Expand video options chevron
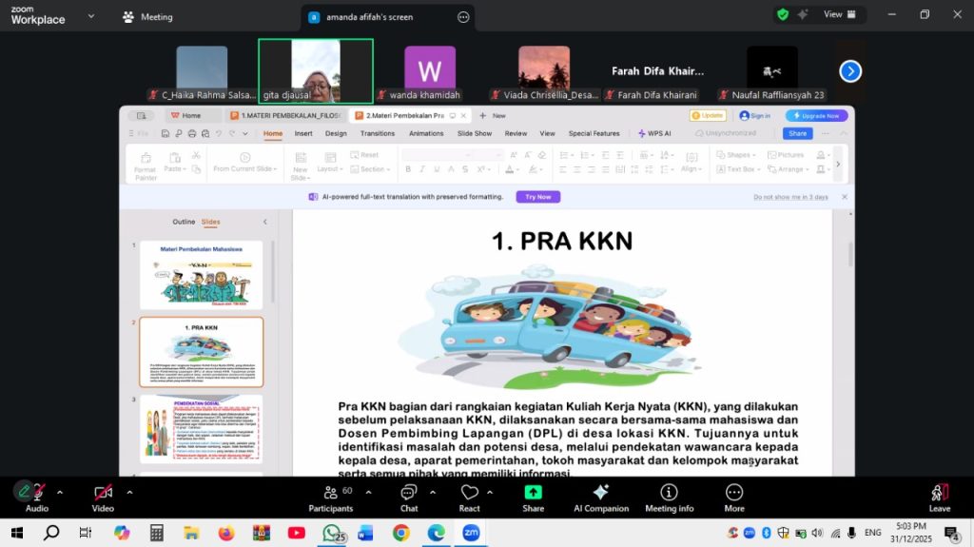Viewport: 974px width, 547px height. tap(129, 492)
